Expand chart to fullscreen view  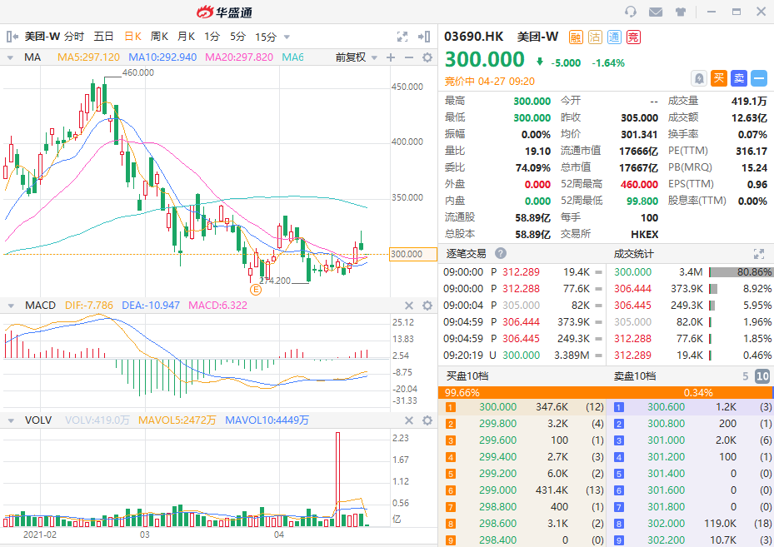tap(402, 37)
